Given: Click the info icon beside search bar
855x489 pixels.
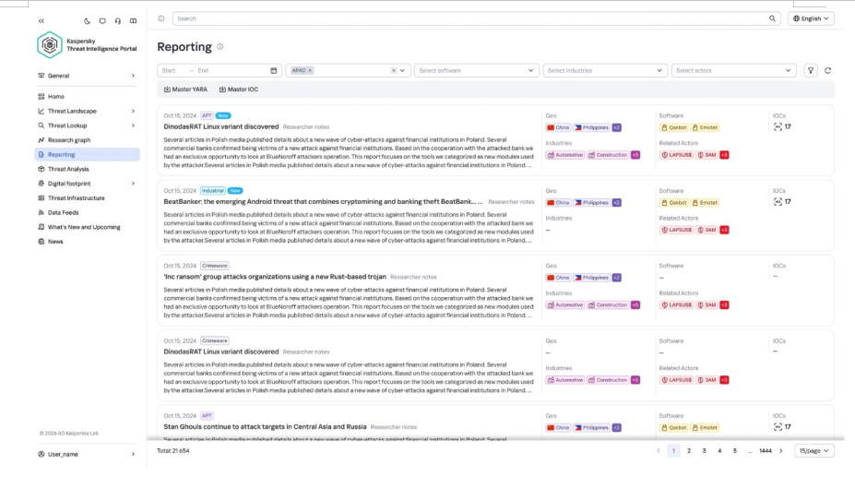Looking at the screenshot, I should (161, 18).
